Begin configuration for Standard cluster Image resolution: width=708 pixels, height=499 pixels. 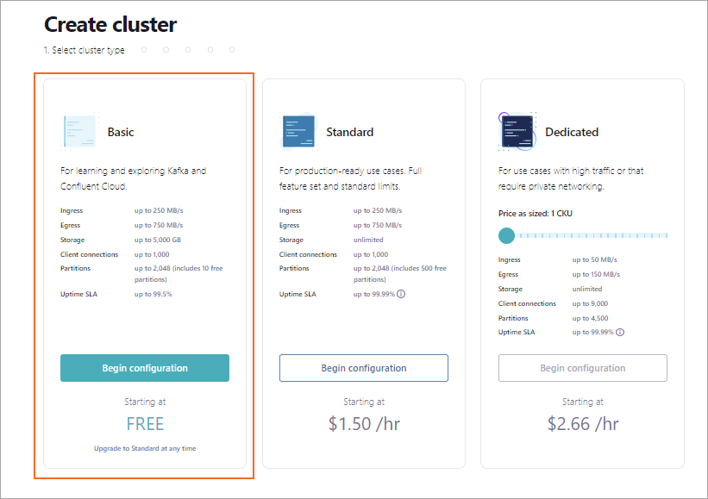[364, 368]
